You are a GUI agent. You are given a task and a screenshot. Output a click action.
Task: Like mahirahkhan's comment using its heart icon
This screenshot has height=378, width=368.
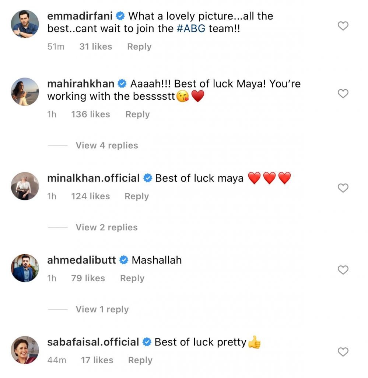pyautogui.click(x=343, y=94)
